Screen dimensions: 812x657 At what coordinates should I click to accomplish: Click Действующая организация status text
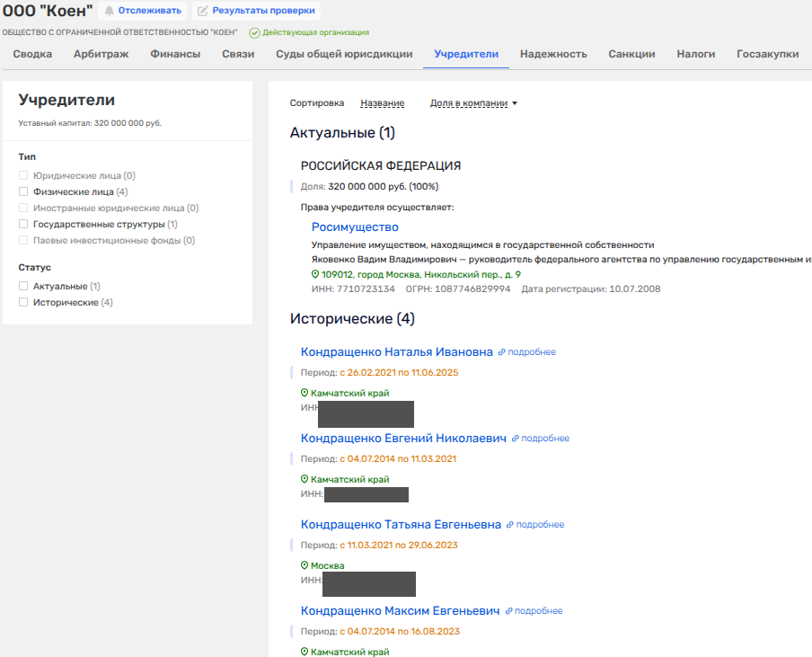tap(316, 32)
